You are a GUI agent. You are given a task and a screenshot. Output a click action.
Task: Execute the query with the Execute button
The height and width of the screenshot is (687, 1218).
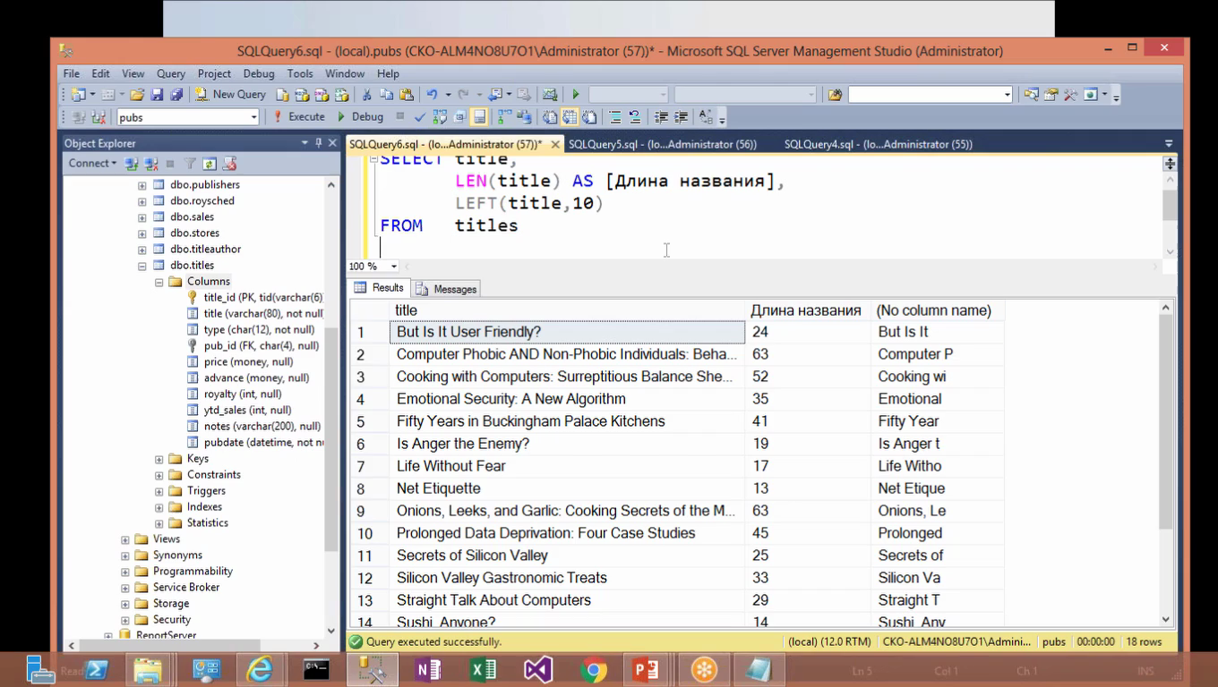pos(298,117)
